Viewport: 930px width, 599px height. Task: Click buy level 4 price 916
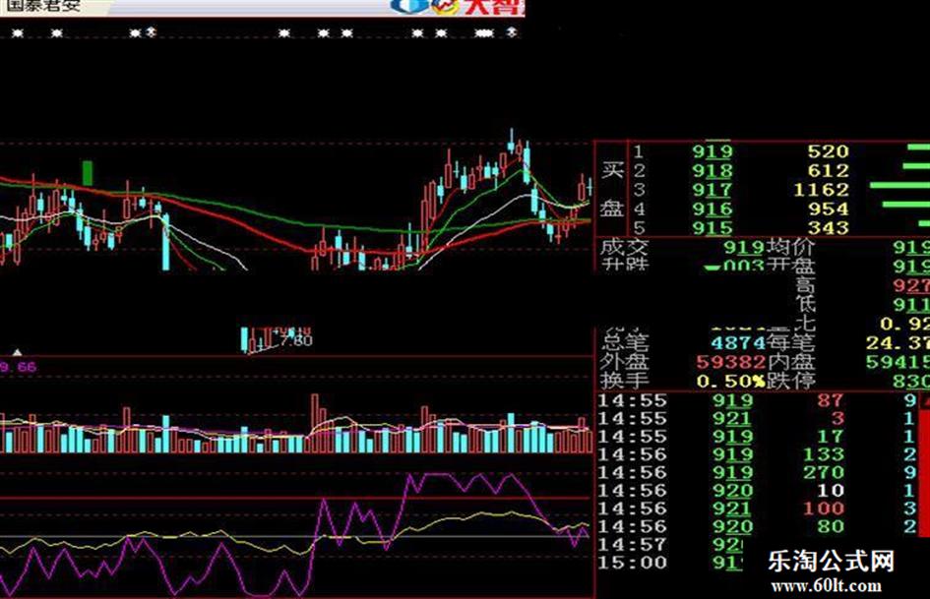coord(713,209)
